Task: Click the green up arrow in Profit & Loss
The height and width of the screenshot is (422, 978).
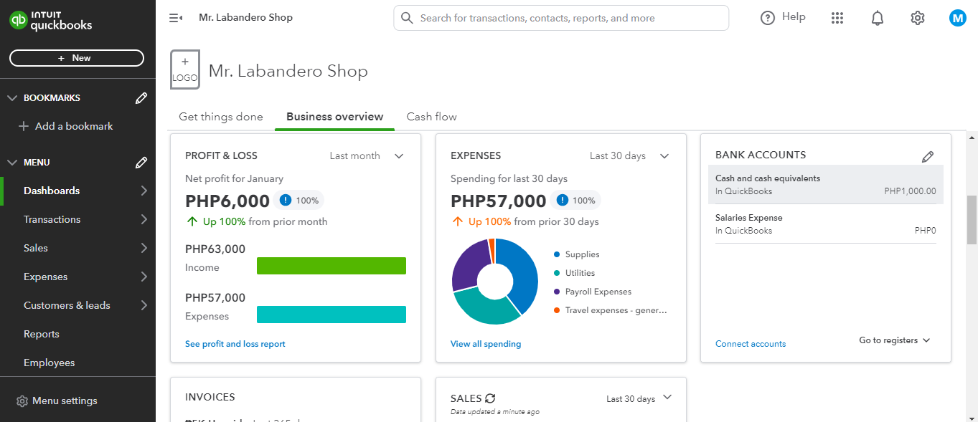Action: [x=192, y=221]
